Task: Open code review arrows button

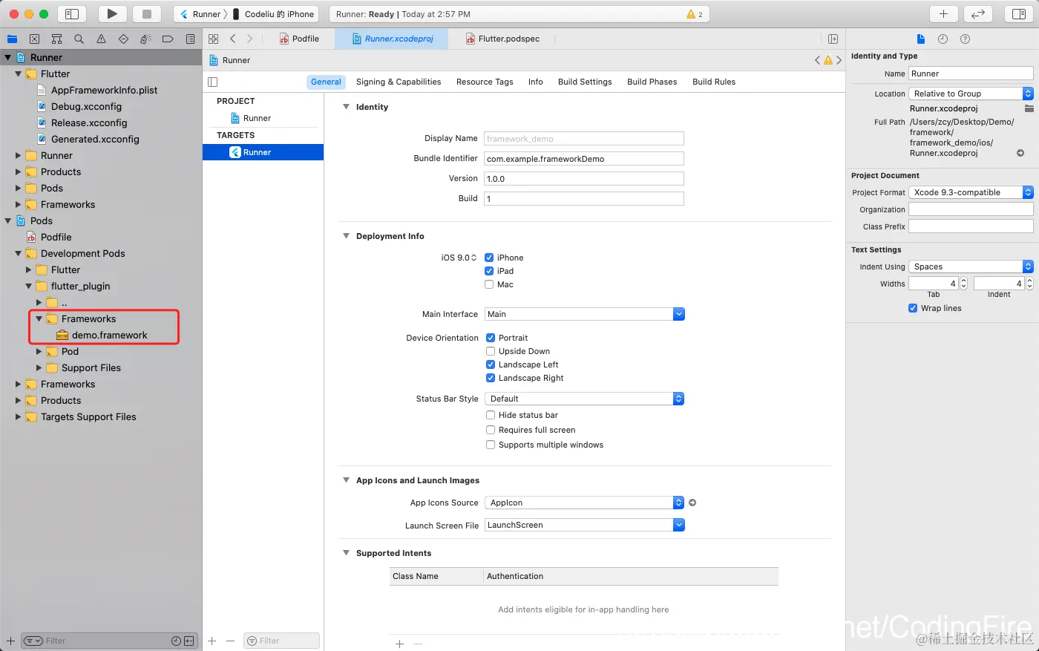Action: [978, 13]
